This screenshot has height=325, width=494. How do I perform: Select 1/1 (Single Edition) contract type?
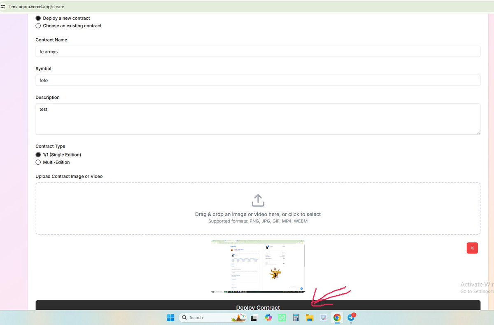coord(38,154)
